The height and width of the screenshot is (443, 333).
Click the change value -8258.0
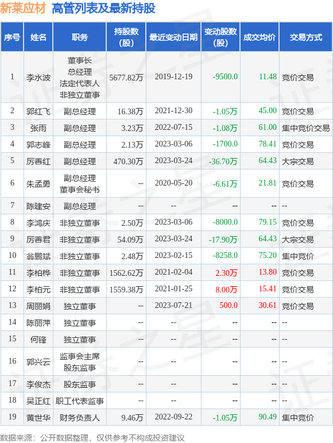tap(225, 256)
